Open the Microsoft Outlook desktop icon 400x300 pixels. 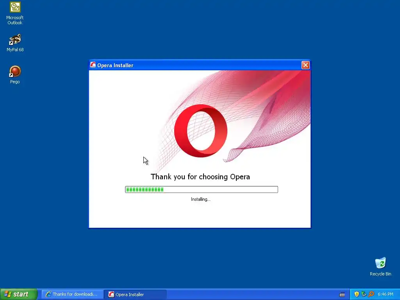[x=15, y=13]
